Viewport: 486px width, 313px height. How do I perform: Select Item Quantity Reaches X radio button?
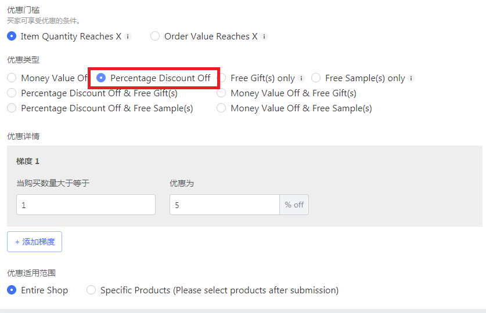point(12,36)
